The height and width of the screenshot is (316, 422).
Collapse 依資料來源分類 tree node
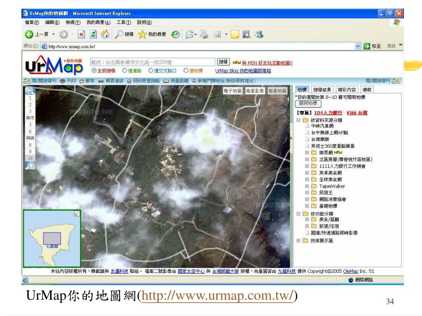click(298, 120)
